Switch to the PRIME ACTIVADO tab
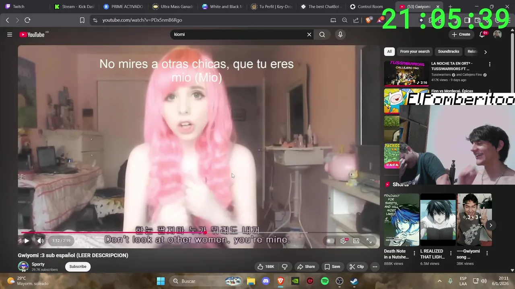The height and width of the screenshot is (289, 515). point(123,6)
